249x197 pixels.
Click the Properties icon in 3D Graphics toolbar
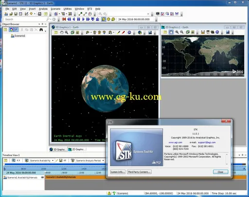pyautogui.click(x=56, y=33)
